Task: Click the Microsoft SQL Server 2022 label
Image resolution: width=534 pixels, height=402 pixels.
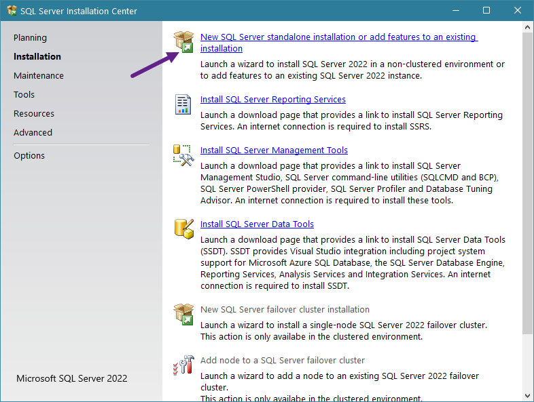Action: tap(72, 378)
